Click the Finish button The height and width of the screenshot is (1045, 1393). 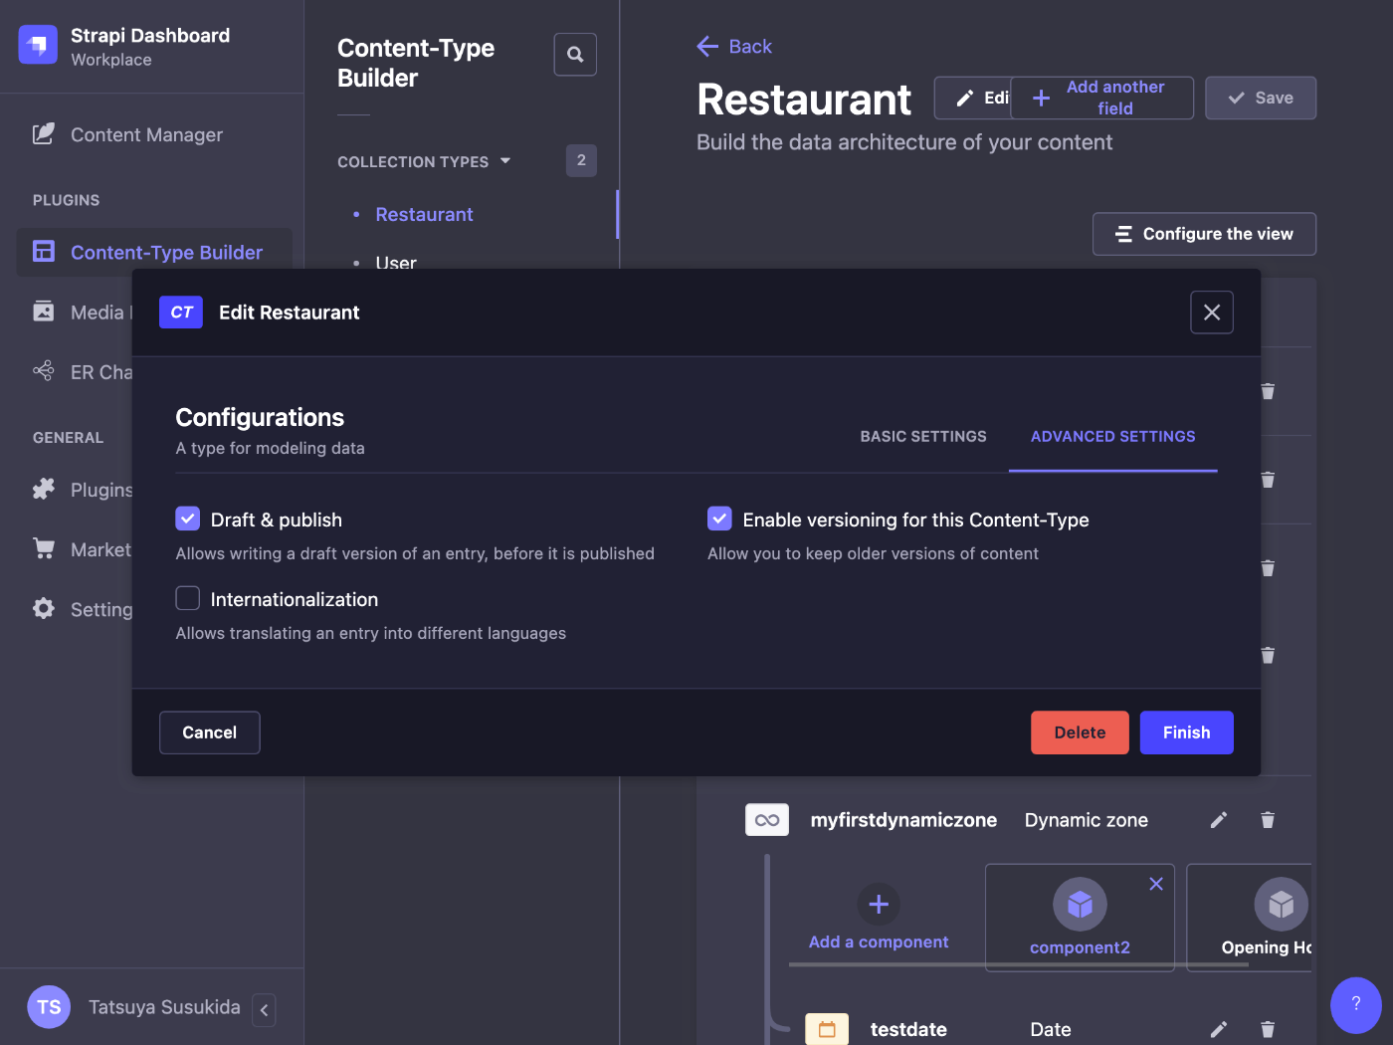point(1187,732)
